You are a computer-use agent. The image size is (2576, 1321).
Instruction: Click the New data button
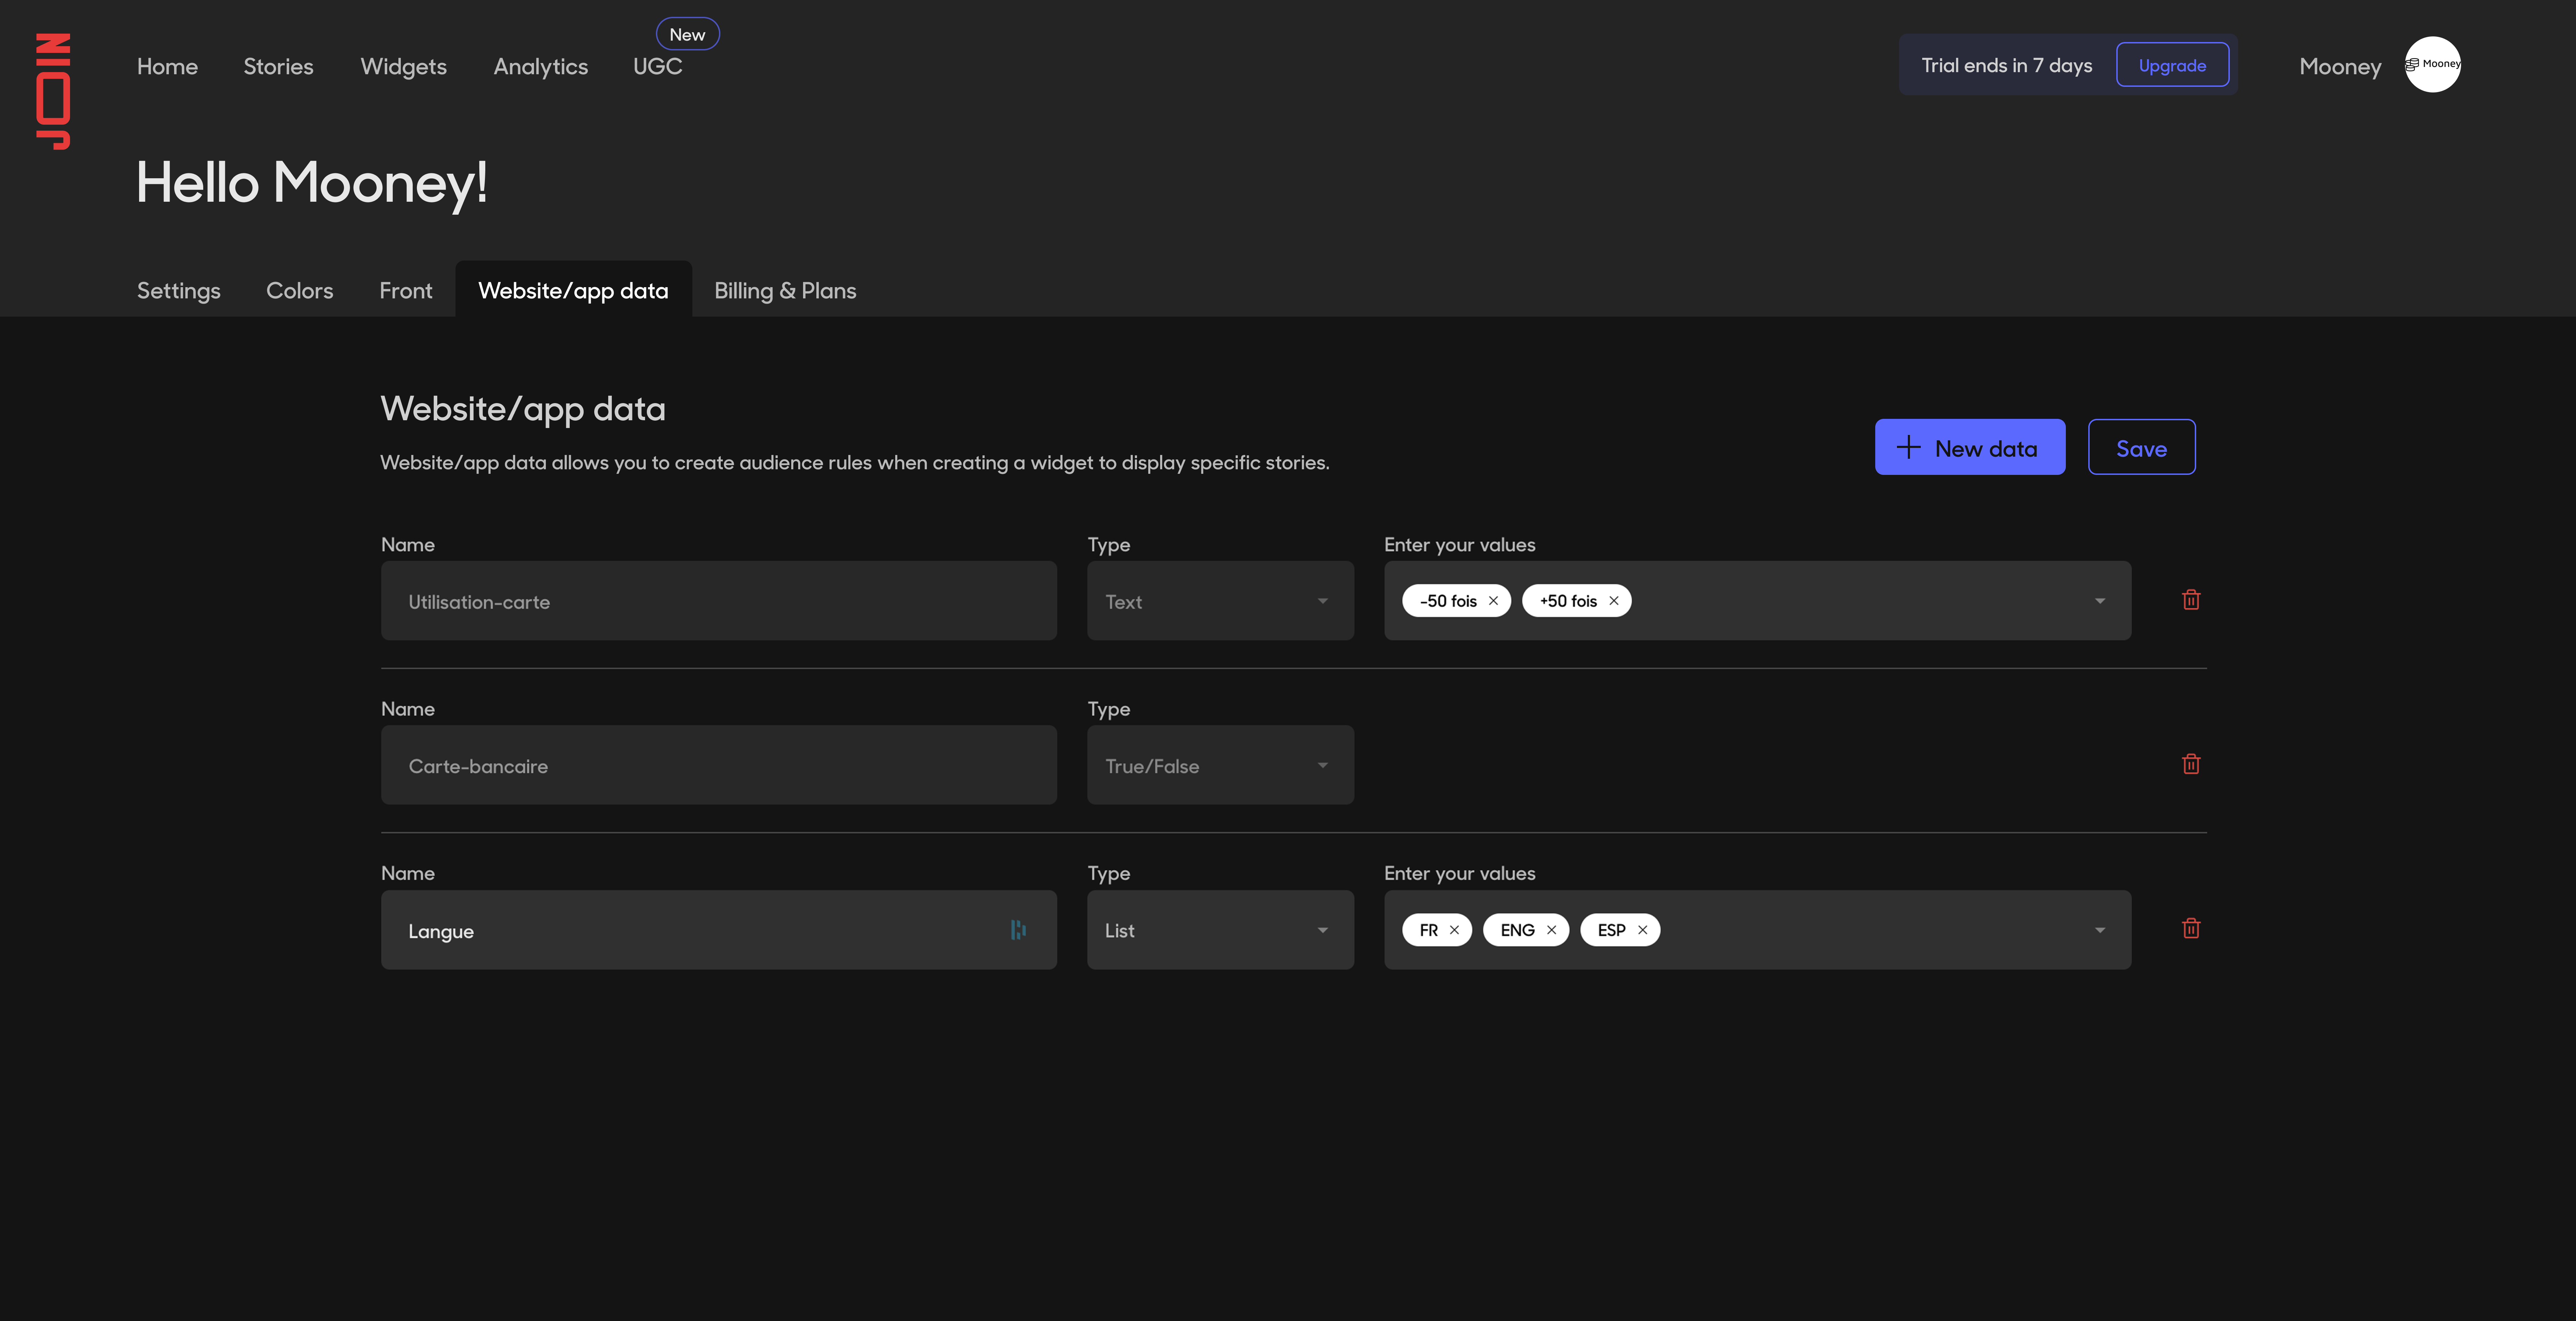[x=1969, y=447]
